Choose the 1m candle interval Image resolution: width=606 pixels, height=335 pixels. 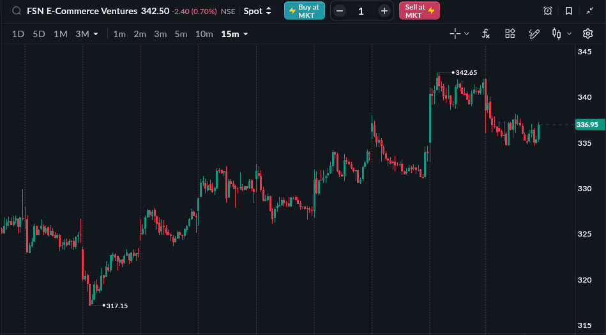click(x=119, y=34)
